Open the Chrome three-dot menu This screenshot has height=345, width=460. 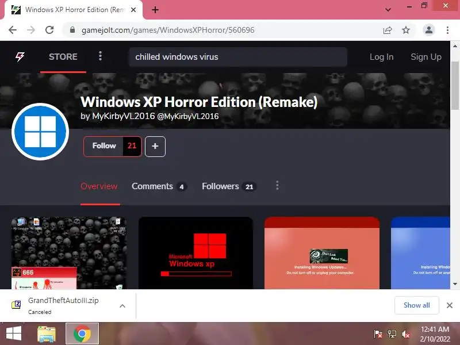[x=447, y=30]
